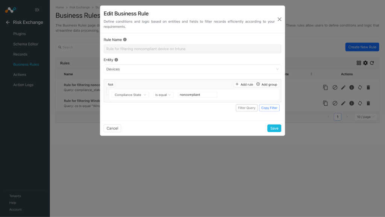The width and height of the screenshot is (385, 217).
Task: Click the disable icon for the first rule
Action: (x=335, y=87)
